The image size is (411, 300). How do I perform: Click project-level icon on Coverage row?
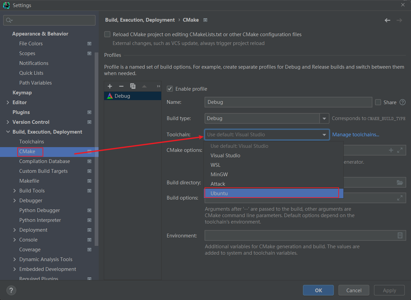tap(90, 250)
